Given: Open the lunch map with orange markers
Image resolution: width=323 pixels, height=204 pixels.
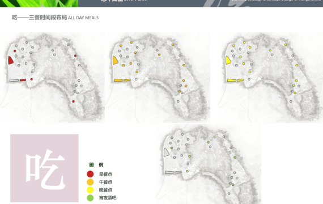Looking at the screenshot, I should (158, 77).
